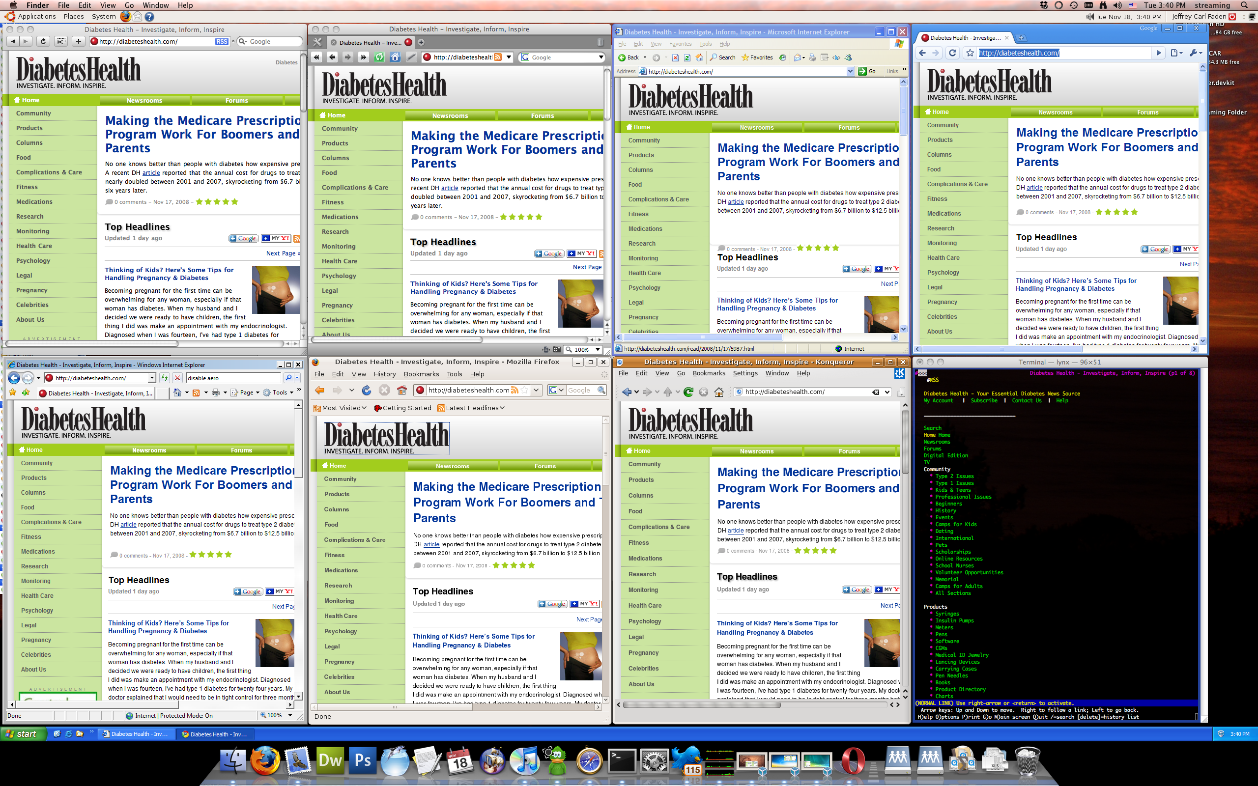Click the reload icon in Google Chrome

(952, 53)
